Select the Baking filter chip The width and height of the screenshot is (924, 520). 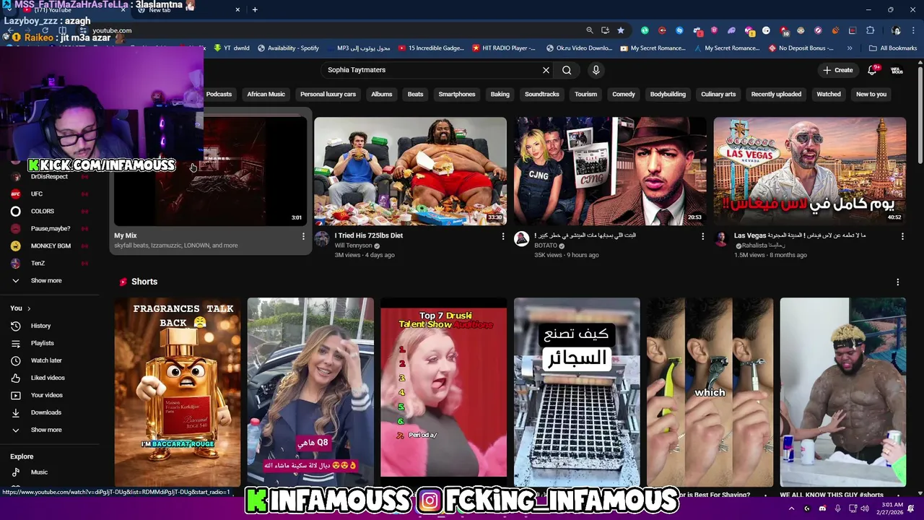point(500,94)
